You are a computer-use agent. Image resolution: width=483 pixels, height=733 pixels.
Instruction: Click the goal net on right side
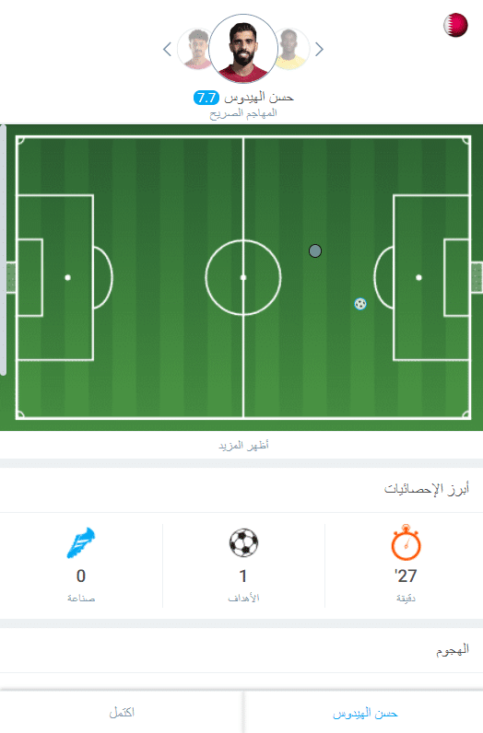(x=477, y=278)
